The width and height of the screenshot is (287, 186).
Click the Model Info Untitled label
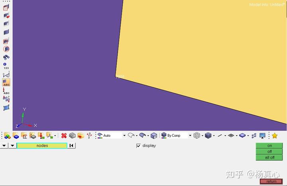[267, 4]
